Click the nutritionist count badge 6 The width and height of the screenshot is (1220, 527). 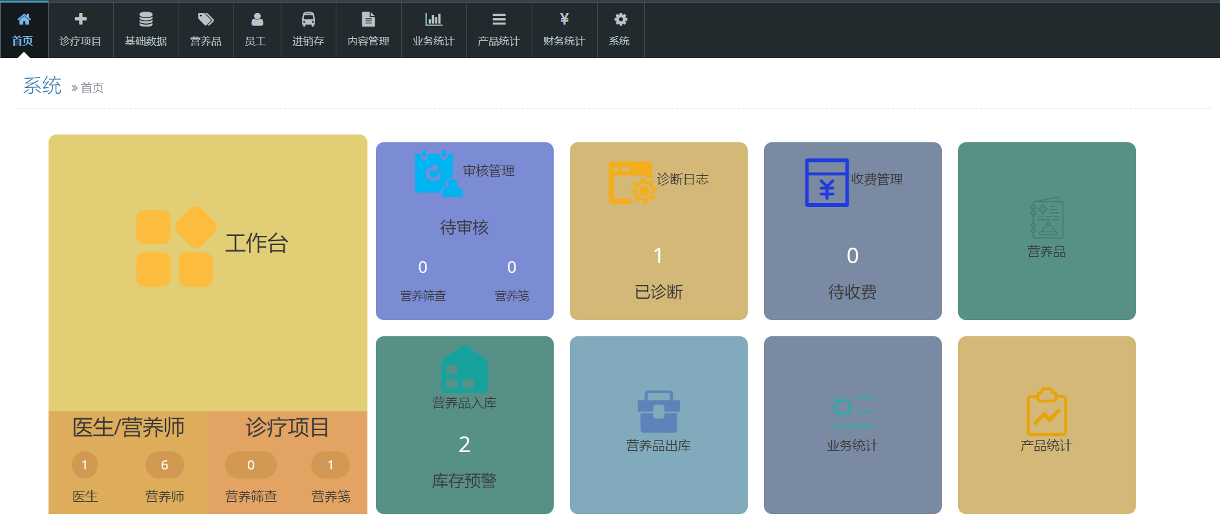click(164, 465)
